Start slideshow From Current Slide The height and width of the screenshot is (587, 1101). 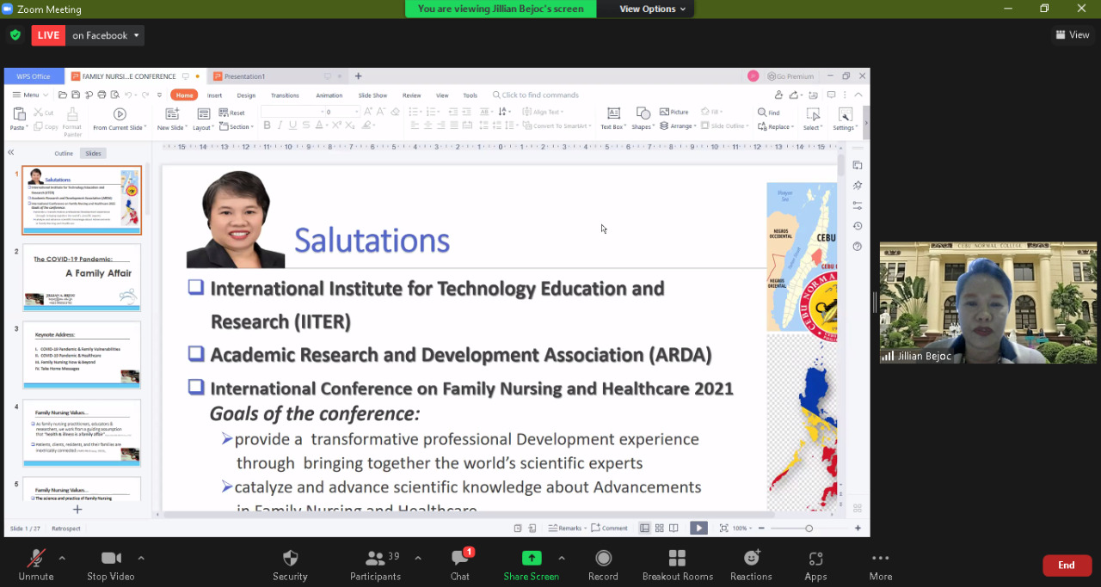[119, 119]
